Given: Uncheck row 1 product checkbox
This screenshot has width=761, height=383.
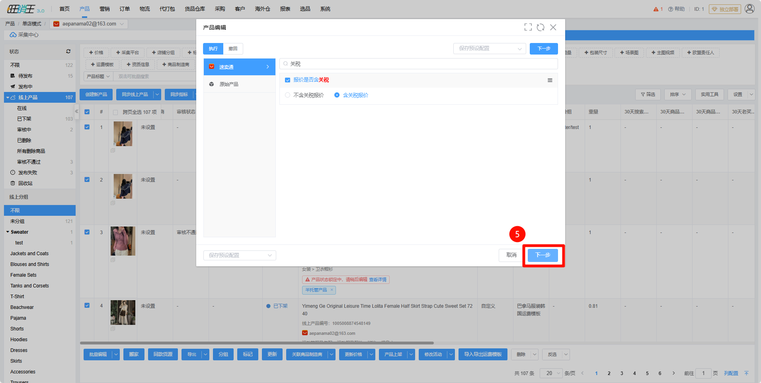Looking at the screenshot, I should (x=87, y=127).
